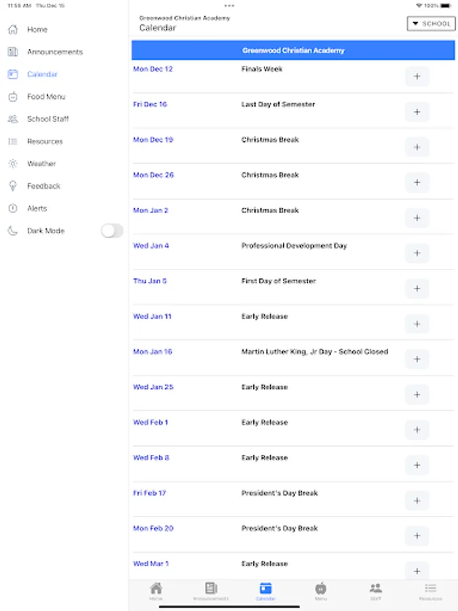458x611 pixels.
Task: Open Food Menu apple icon in sidebar
Action: click(13, 96)
